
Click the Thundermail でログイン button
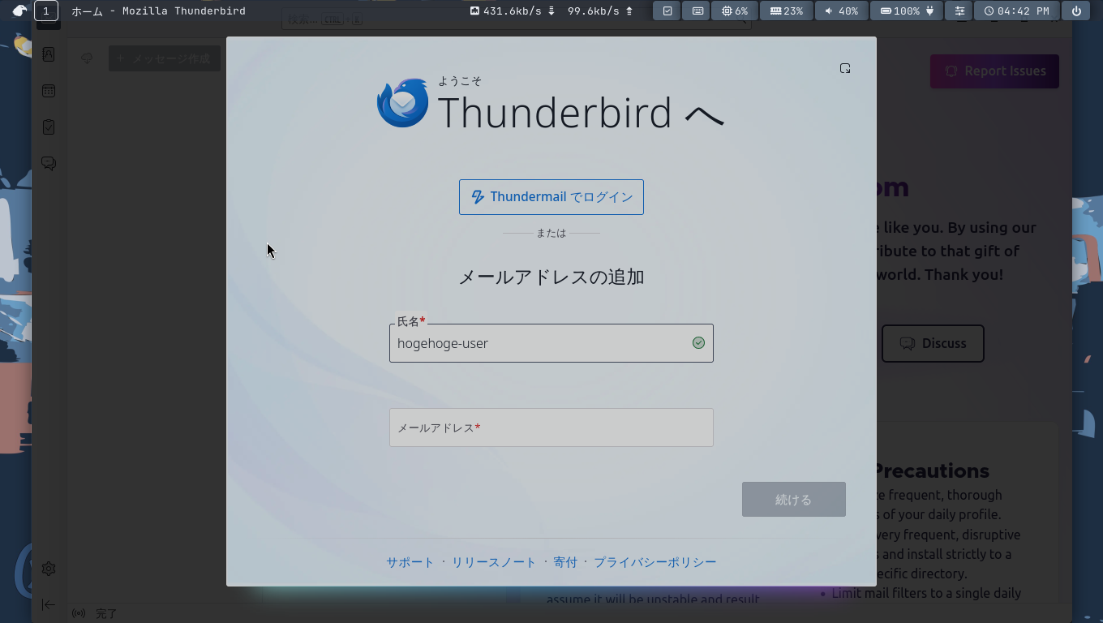coord(551,197)
